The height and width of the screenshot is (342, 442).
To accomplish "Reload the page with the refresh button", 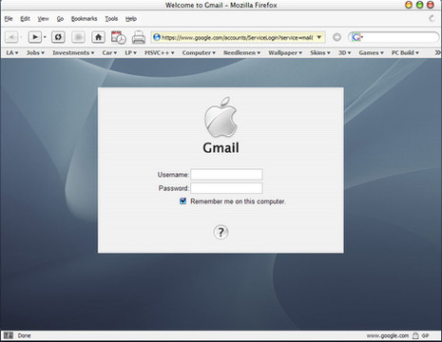I will point(58,37).
